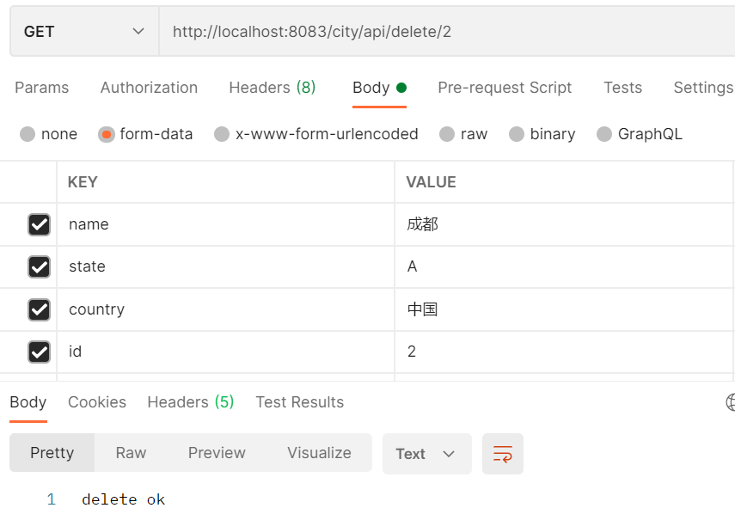Click the state key cell
735x514 pixels.
(225, 266)
